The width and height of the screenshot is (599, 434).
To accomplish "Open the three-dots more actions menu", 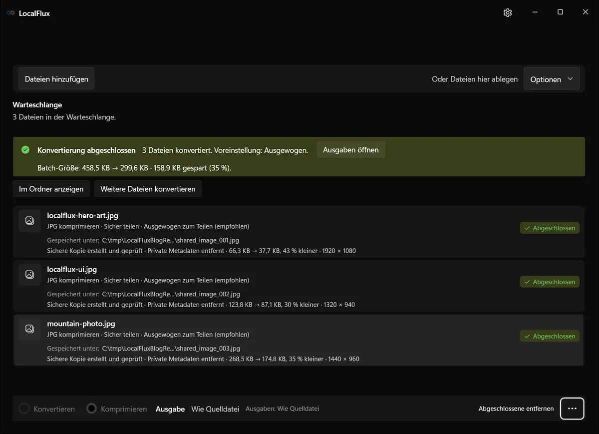I will [x=572, y=409].
